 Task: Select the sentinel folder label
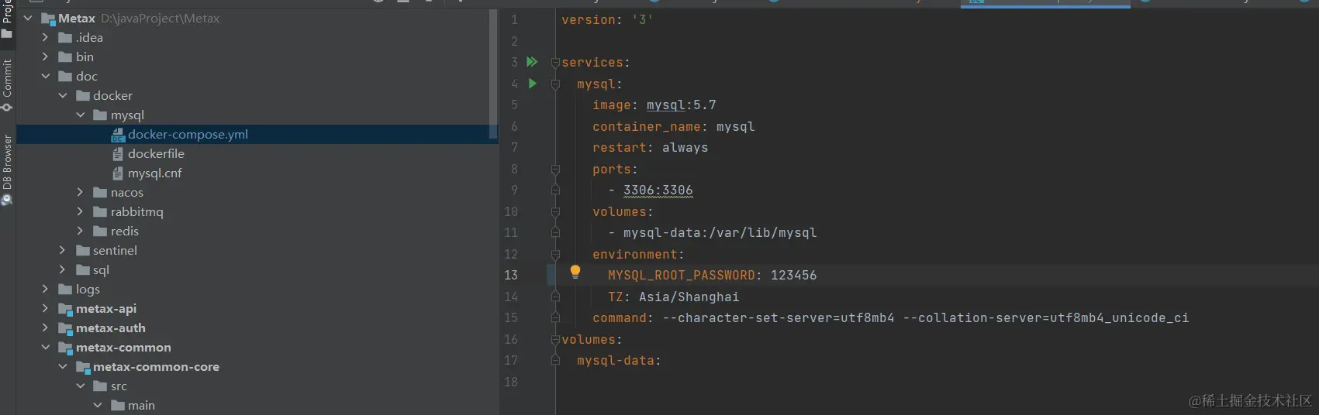tap(115, 251)
